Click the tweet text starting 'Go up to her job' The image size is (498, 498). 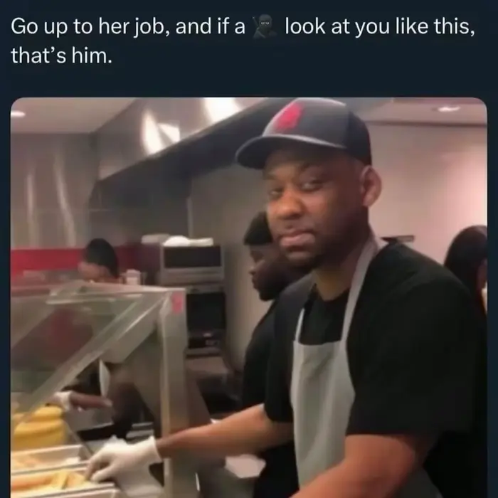243,41
